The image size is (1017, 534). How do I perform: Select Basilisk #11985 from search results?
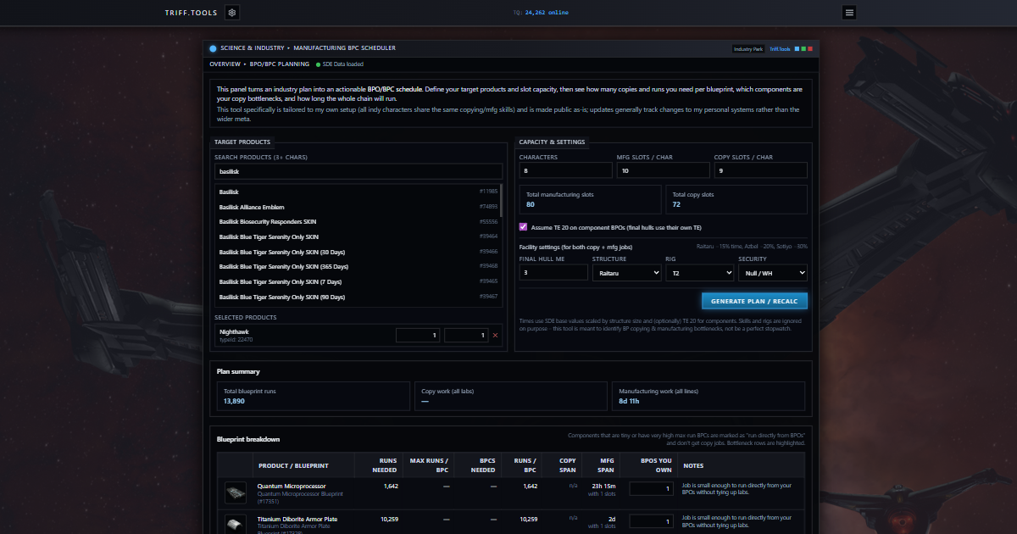[358, 192]
